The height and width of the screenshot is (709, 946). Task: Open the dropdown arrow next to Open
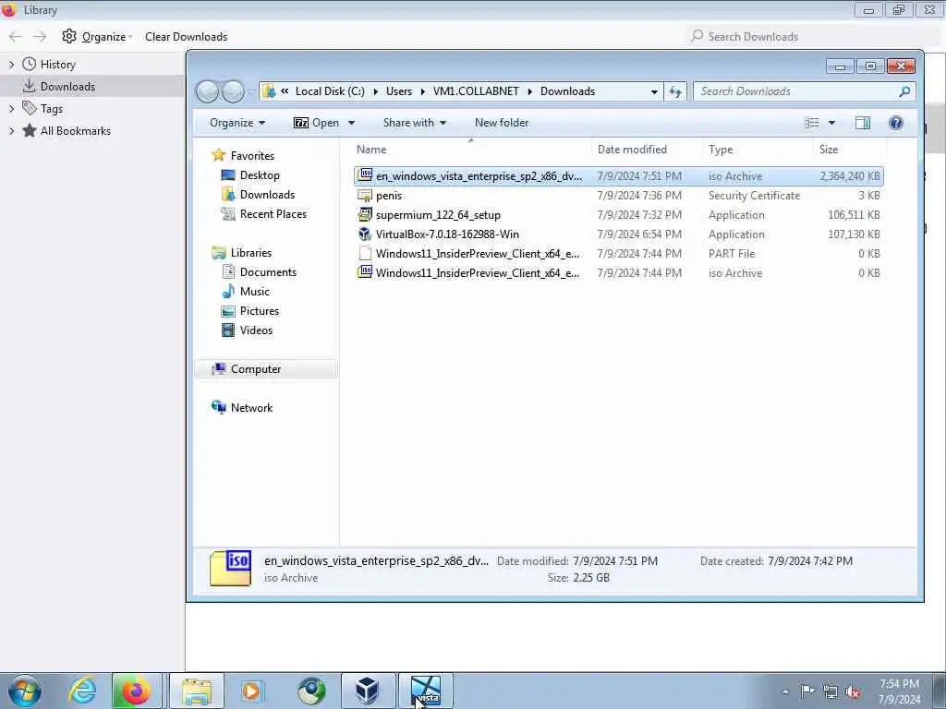[351, 123]
